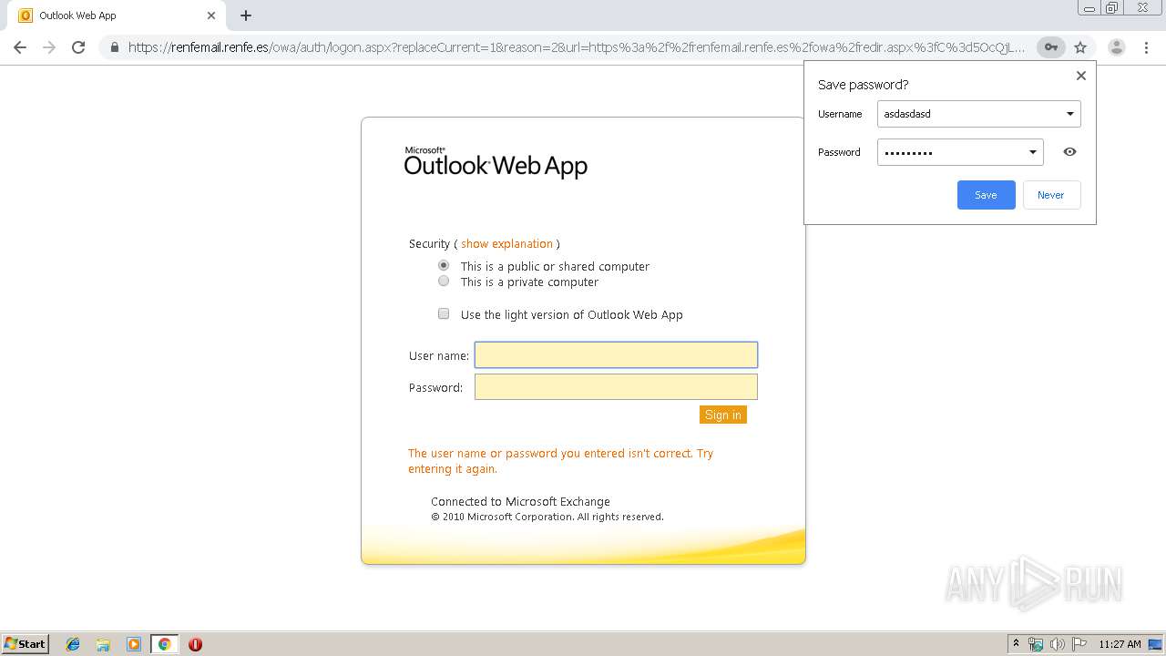Bookmark this page with the star icon
The image size is (1166, 656).
click(1080, 47)
